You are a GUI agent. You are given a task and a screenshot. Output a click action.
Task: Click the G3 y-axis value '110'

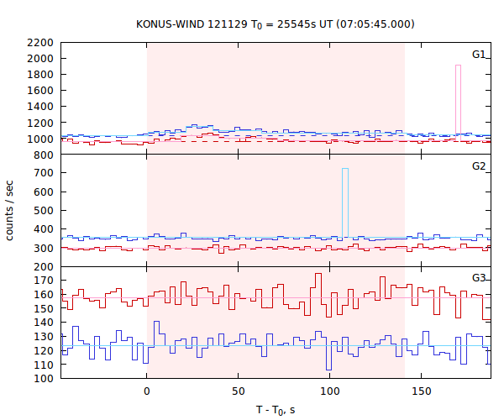point(44,365)
